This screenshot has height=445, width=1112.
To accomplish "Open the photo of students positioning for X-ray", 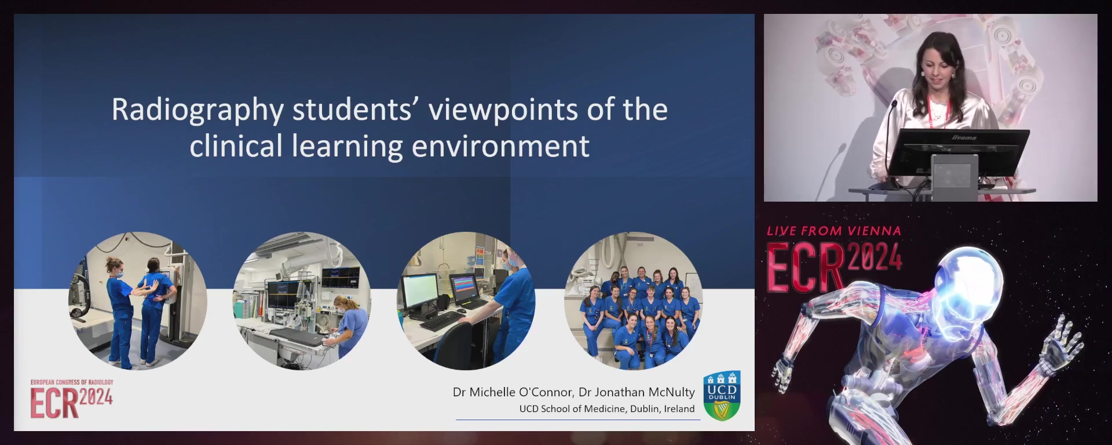I will [x=138, y=301].
